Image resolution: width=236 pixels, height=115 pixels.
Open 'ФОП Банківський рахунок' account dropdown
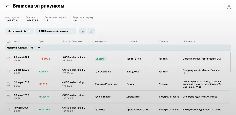[55, 31]
